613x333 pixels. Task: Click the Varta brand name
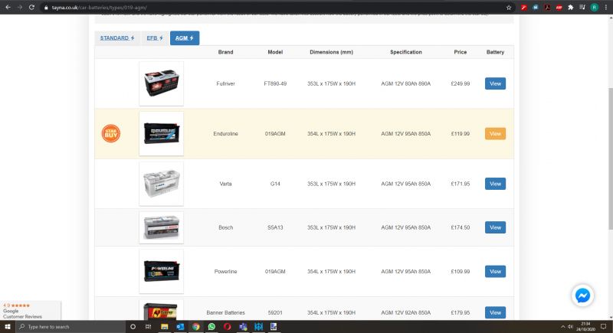pyautogui.click(x=225, y=184)
